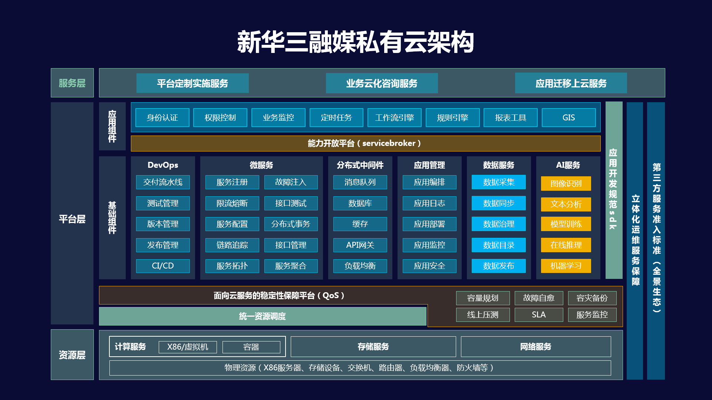
Task: Select the CI/CD box
Action: pyautogui.click(x=163, y=266)
